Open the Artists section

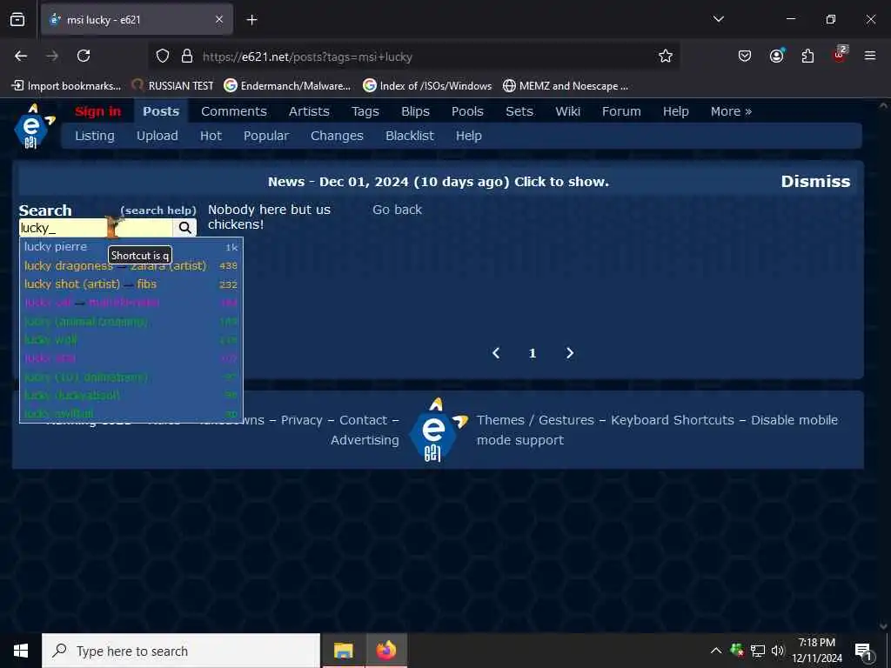coord(309,111)
